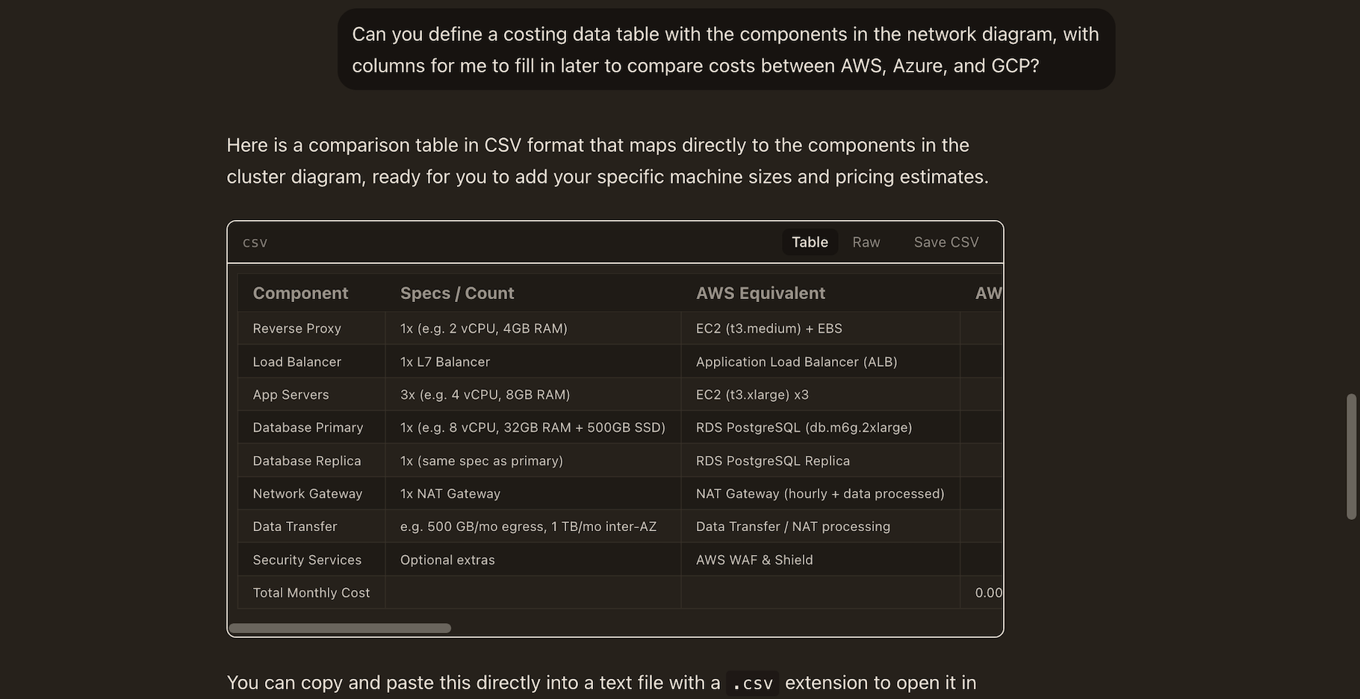Click the Reverse Proxy cell
This screenshot has height=699, width=1360.
click(311, 328)
